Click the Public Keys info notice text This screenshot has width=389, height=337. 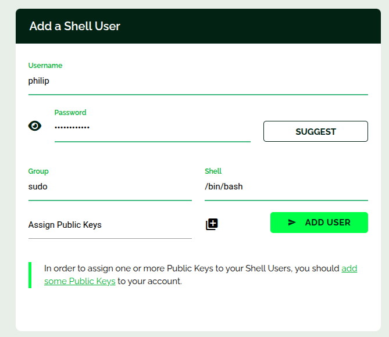192,269
